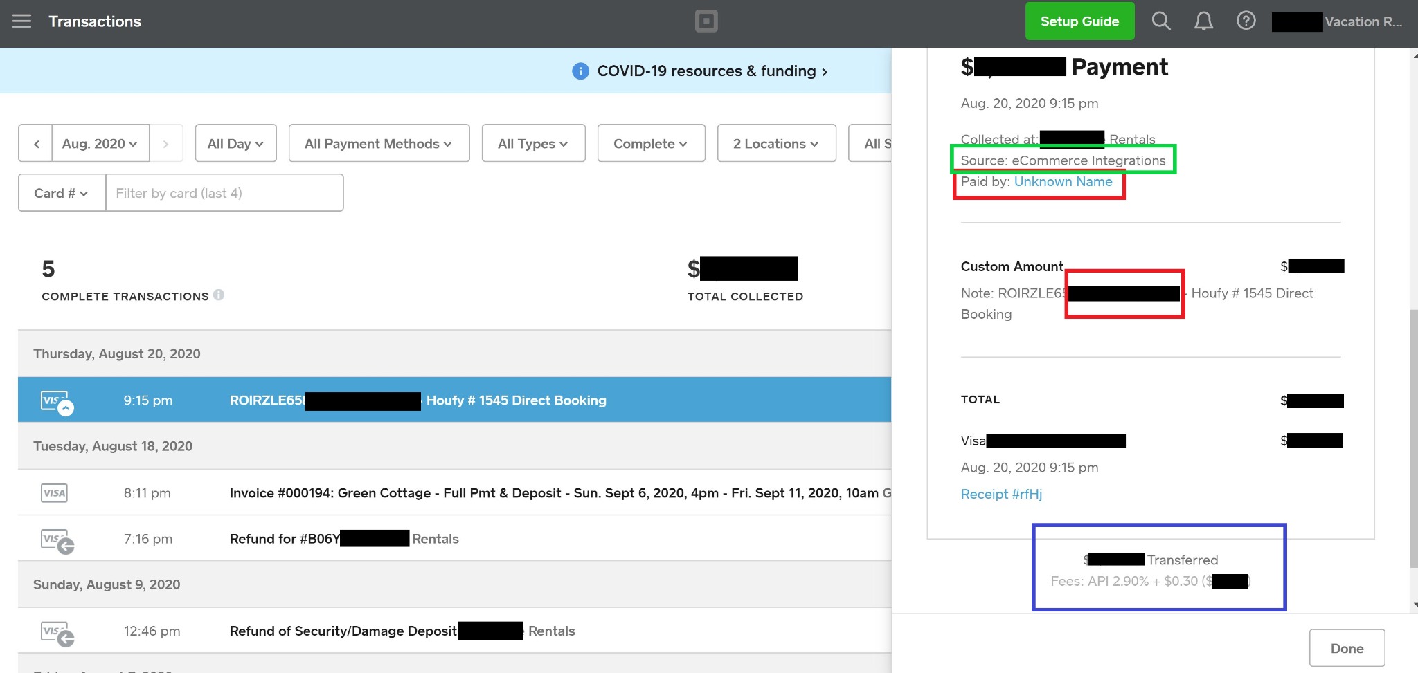
Task: Click the Visa card icon on the 9:15 pm row
Action: pyautogui.click(x=56, y=402)
